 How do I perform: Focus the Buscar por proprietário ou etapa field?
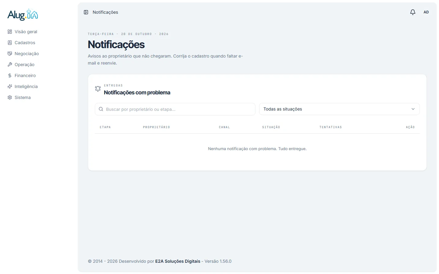(175, 109)
